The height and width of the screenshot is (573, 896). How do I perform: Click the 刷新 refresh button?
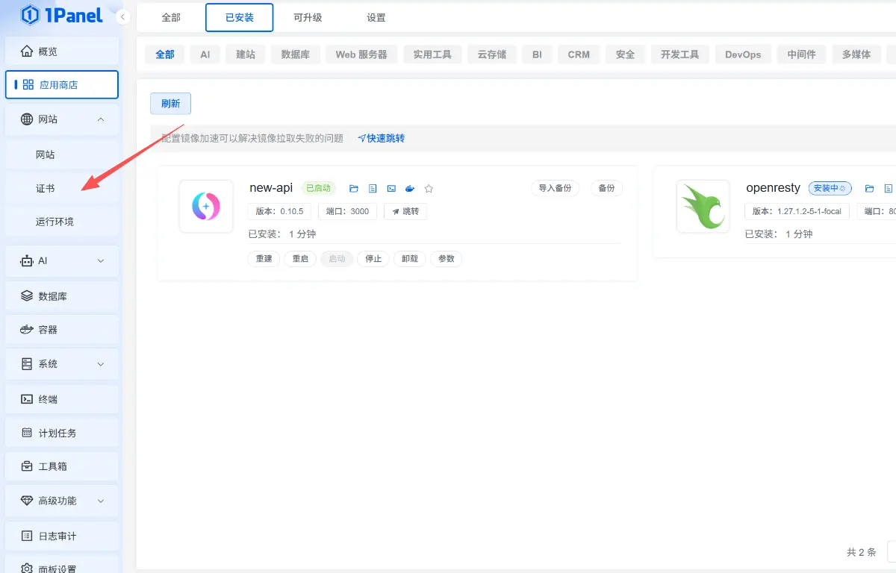170,103
